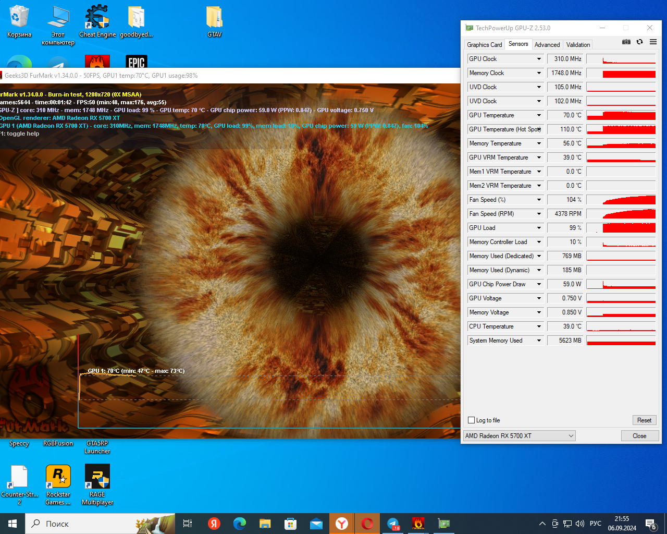Viewport: 667px width, 534px height.
Task: Open the goodbyed... folder icon
Action: [136, 21]
